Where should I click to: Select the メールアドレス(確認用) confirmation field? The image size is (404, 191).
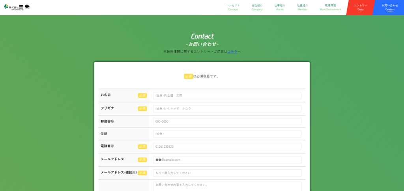pyautogui.click(x=227, y=173)
